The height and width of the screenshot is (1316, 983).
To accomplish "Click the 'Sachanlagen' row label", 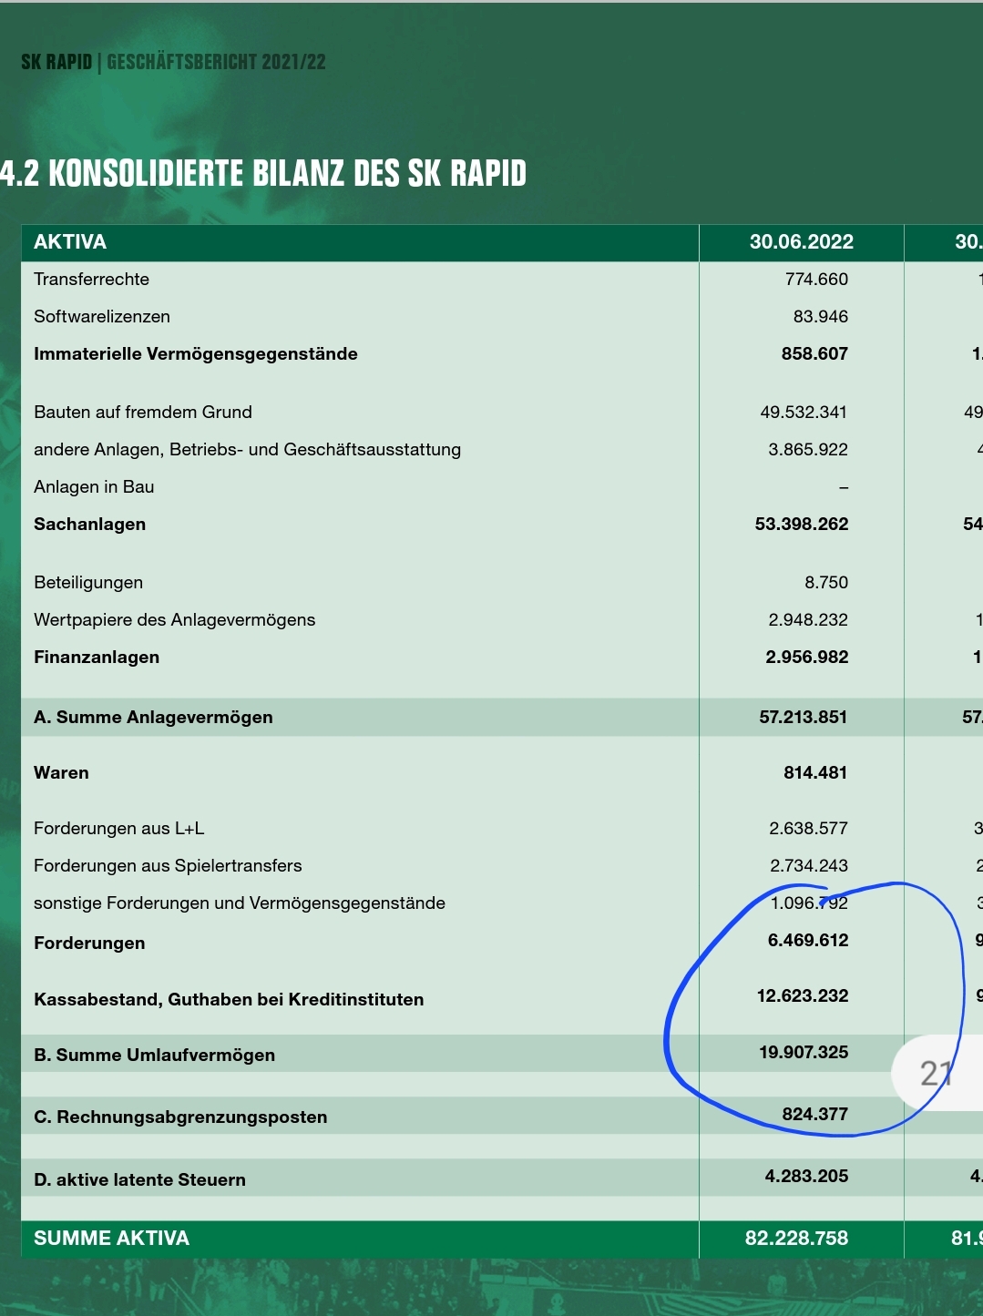I will (x=89, y=525).
